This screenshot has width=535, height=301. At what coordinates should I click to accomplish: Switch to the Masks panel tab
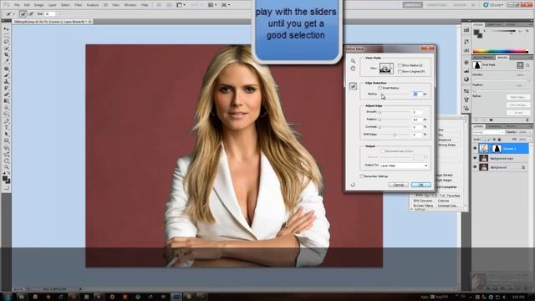[502, 58]
